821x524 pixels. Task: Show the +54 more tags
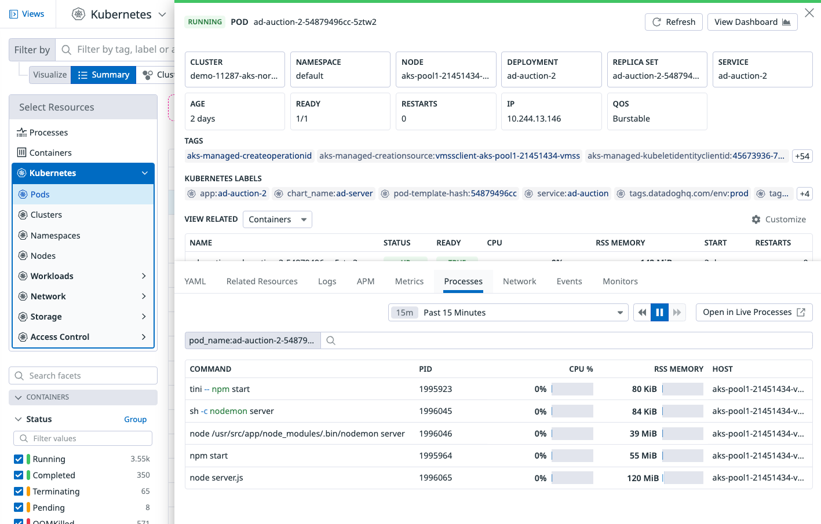(802, 156)
